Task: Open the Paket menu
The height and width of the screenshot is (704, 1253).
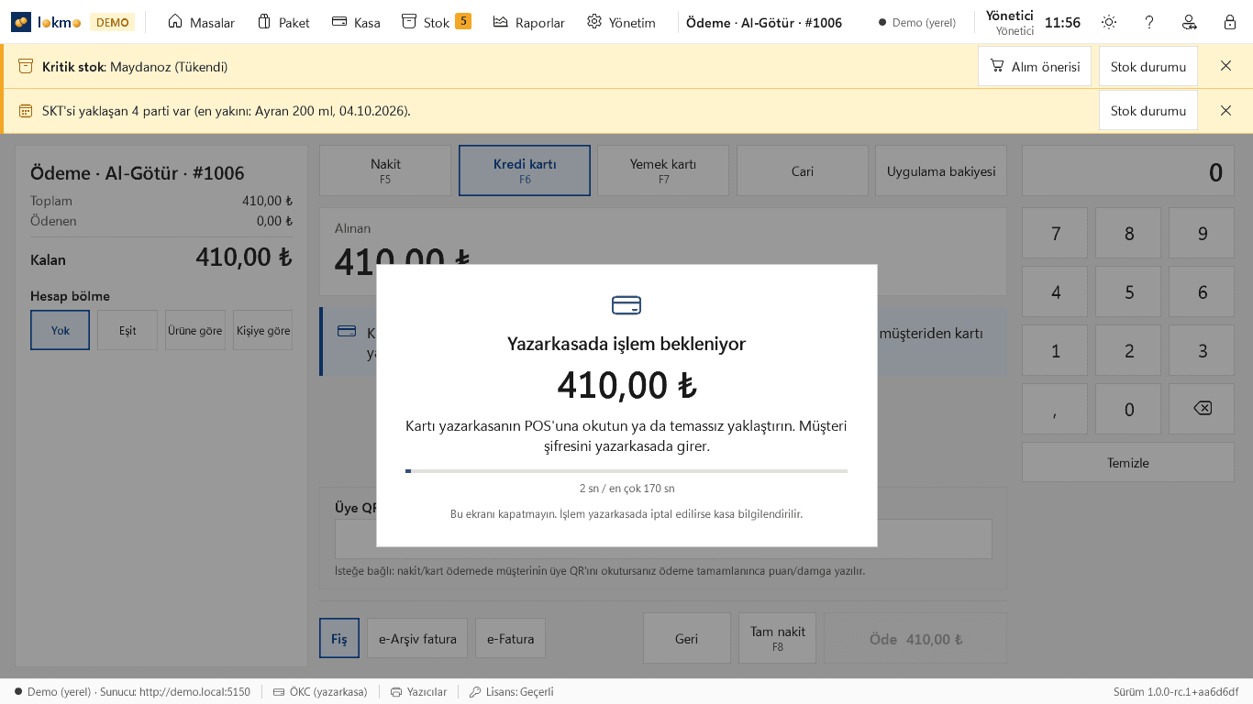Action: click(283, 22)
